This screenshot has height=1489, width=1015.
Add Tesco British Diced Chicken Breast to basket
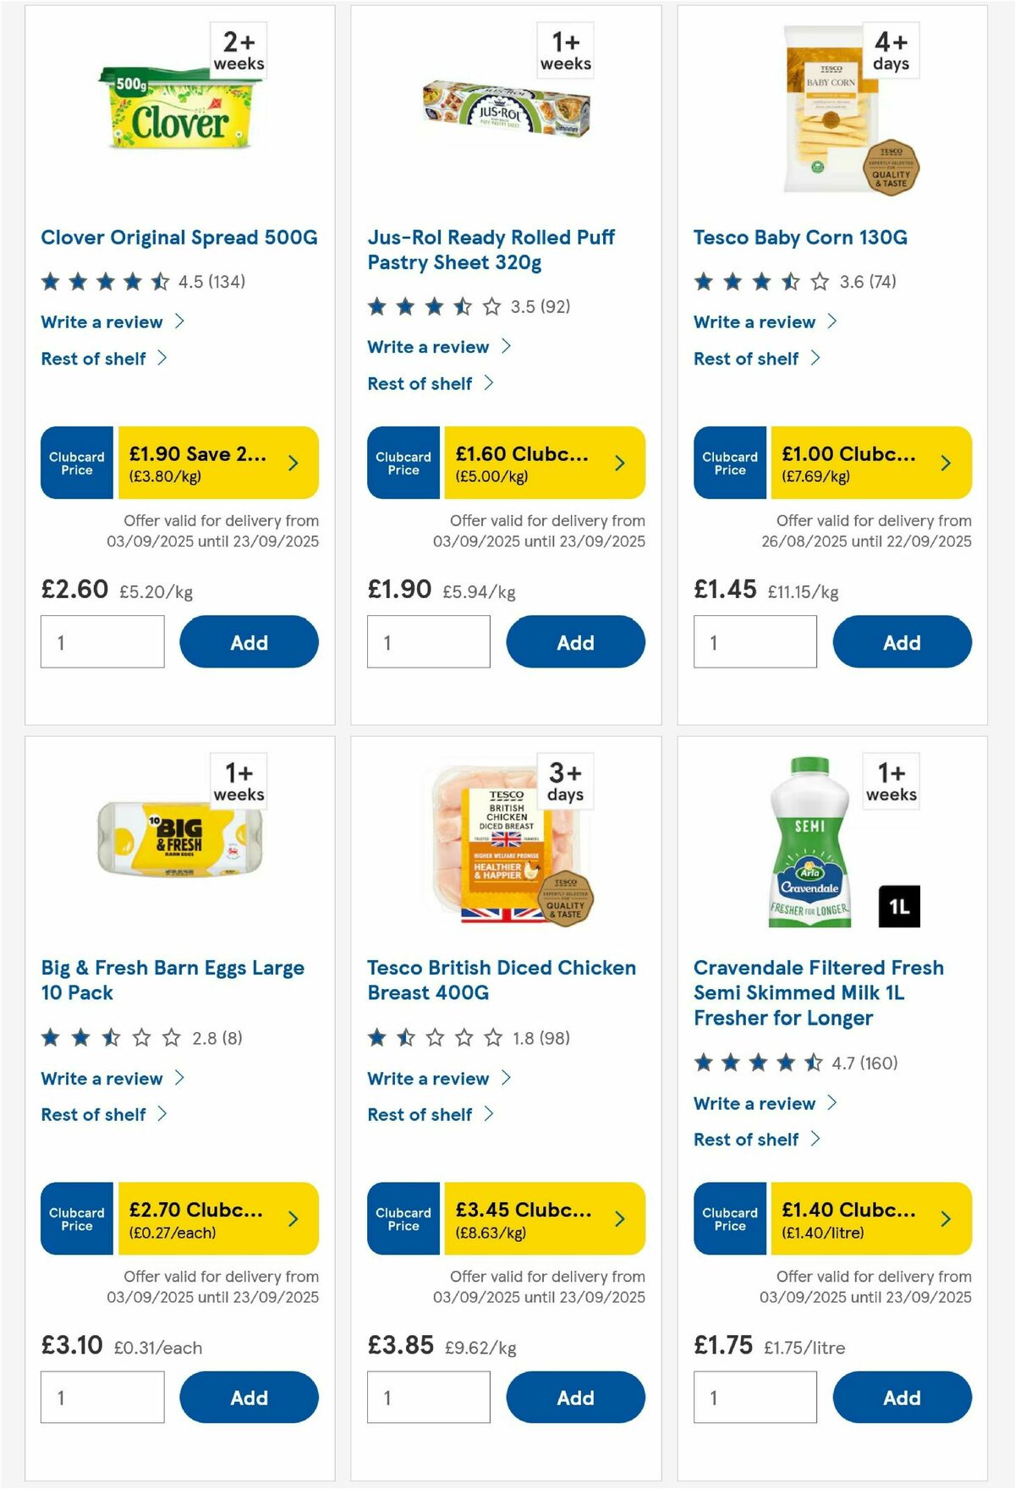click(x=575, y=1397)
